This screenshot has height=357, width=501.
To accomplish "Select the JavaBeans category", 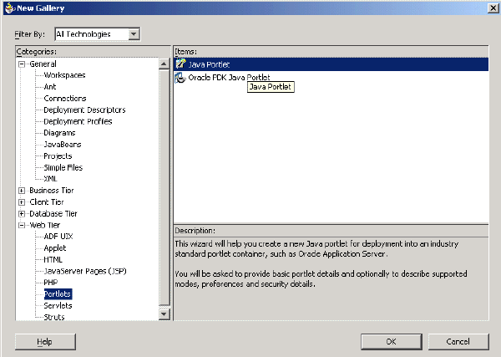I will [63, 145].
